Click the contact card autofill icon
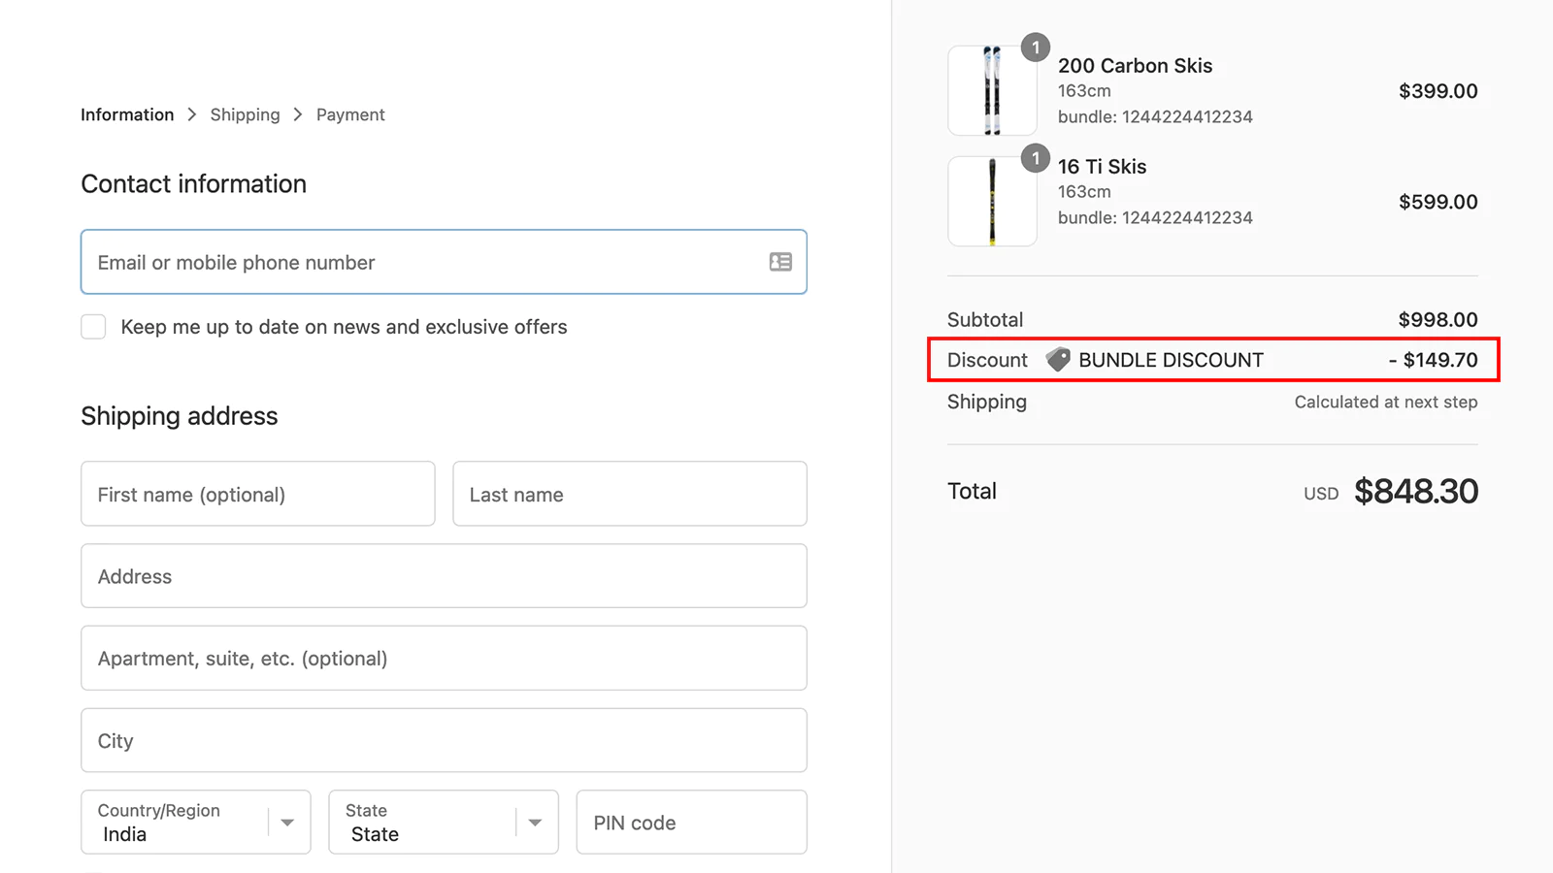The width and height of the screenshot is (1553, 873). click(780, 262)
